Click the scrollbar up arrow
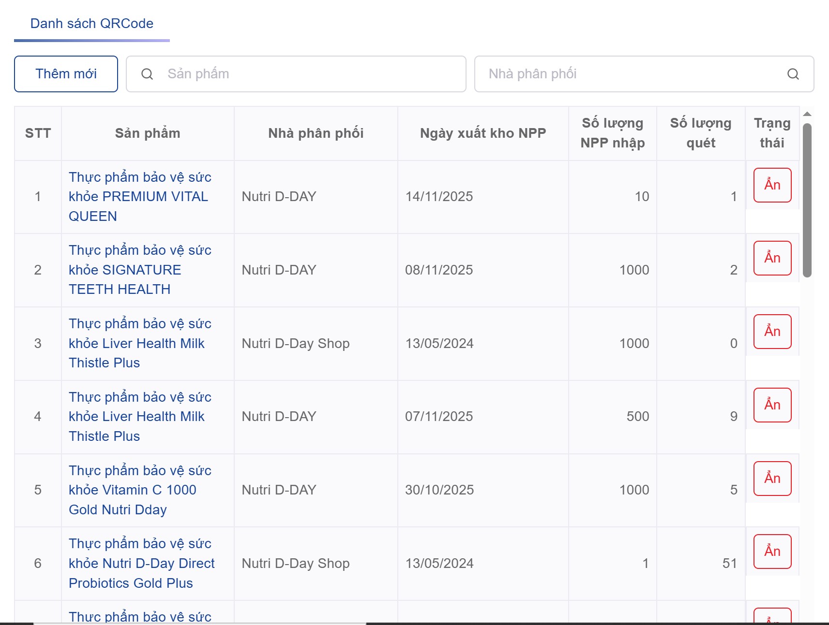Image resolution: width=829 pixels, height=625 pixels. (807, 114)
